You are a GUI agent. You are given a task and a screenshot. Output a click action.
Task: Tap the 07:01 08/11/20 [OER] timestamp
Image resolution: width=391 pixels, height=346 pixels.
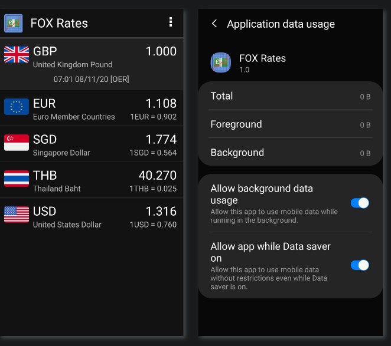click(91, 79)
